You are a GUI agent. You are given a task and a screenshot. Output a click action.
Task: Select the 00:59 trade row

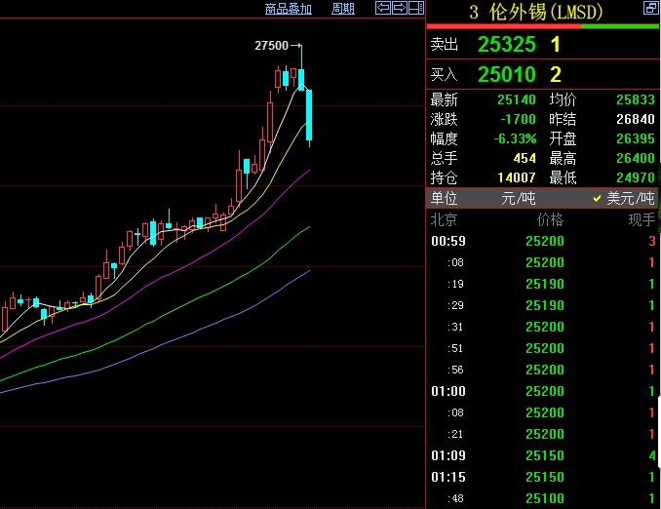pos(543,241)
